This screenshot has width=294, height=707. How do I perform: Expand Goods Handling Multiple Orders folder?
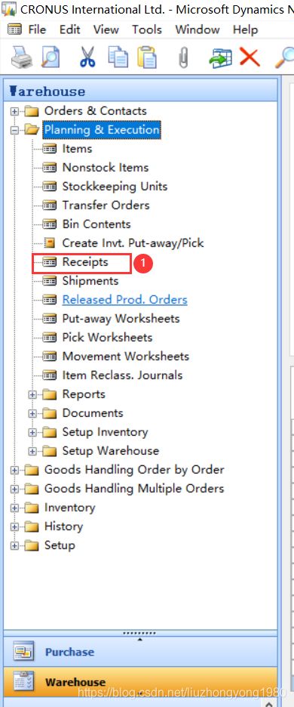click(x=15, y=489)
